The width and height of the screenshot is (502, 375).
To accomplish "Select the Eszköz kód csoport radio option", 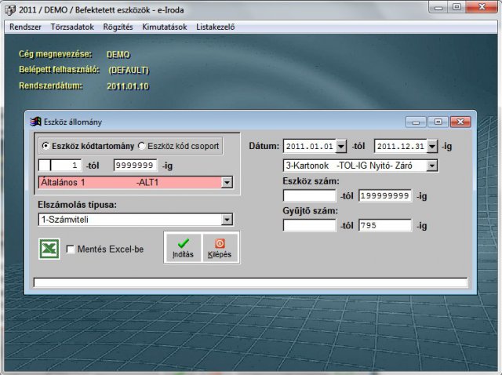I will pos(142,146).
